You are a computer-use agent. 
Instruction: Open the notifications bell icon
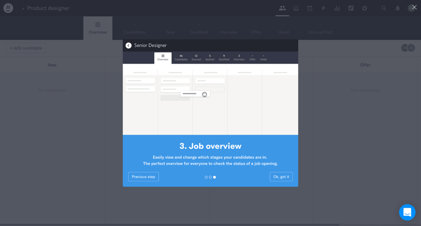(x=397, y=8)
